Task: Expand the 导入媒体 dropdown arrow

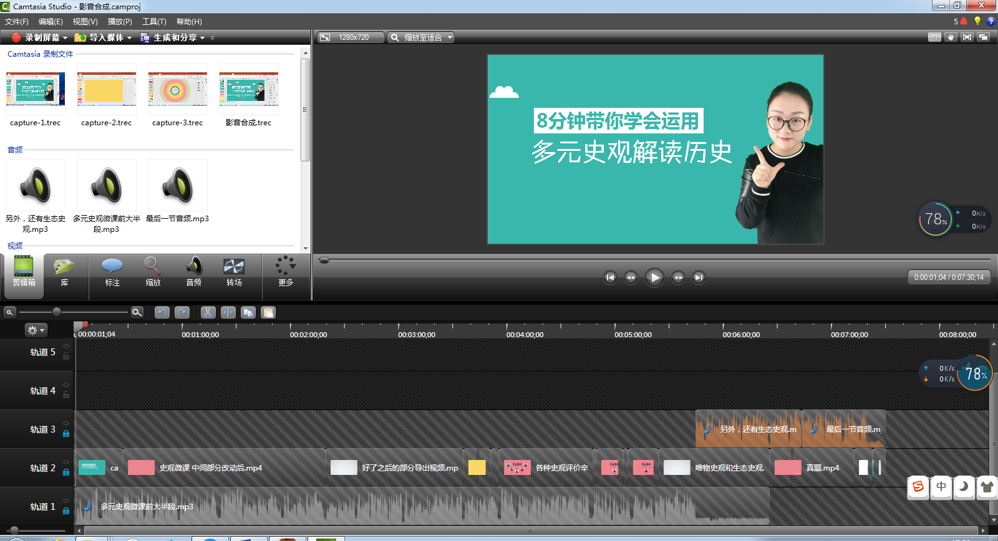Action: 130,38
